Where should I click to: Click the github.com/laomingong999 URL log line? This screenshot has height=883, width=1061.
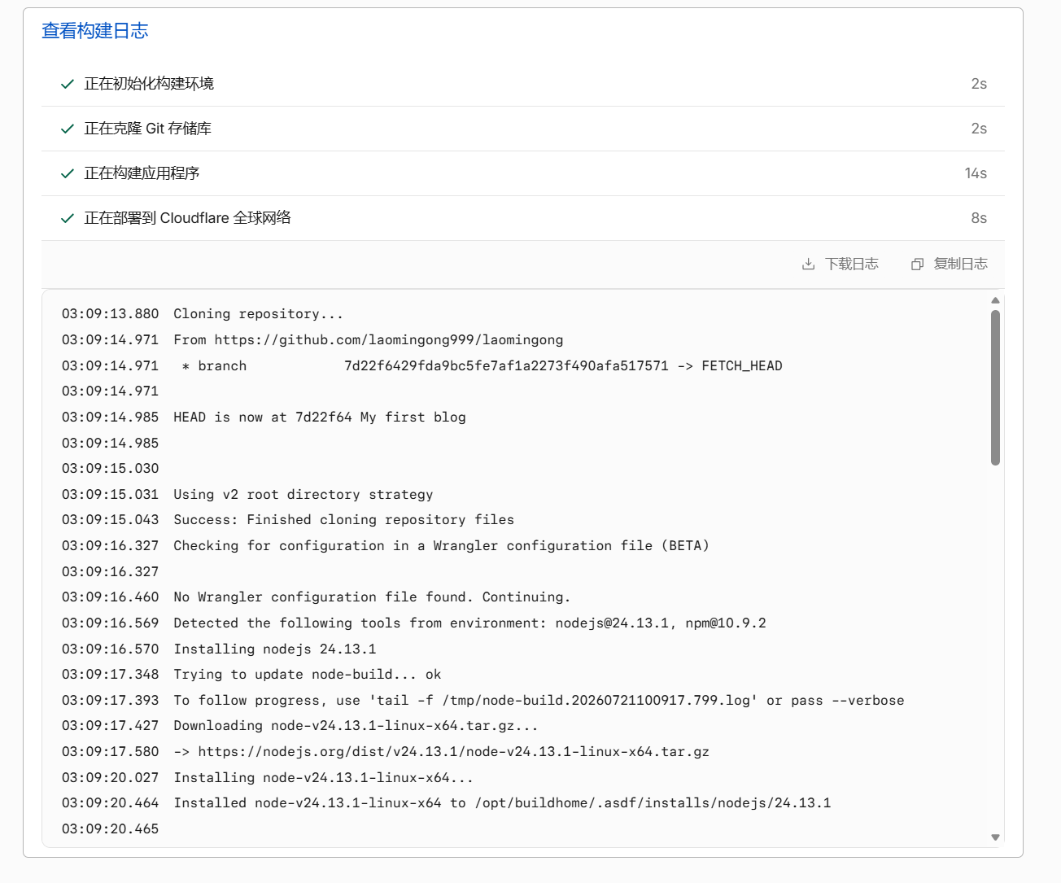click(368, 339)
